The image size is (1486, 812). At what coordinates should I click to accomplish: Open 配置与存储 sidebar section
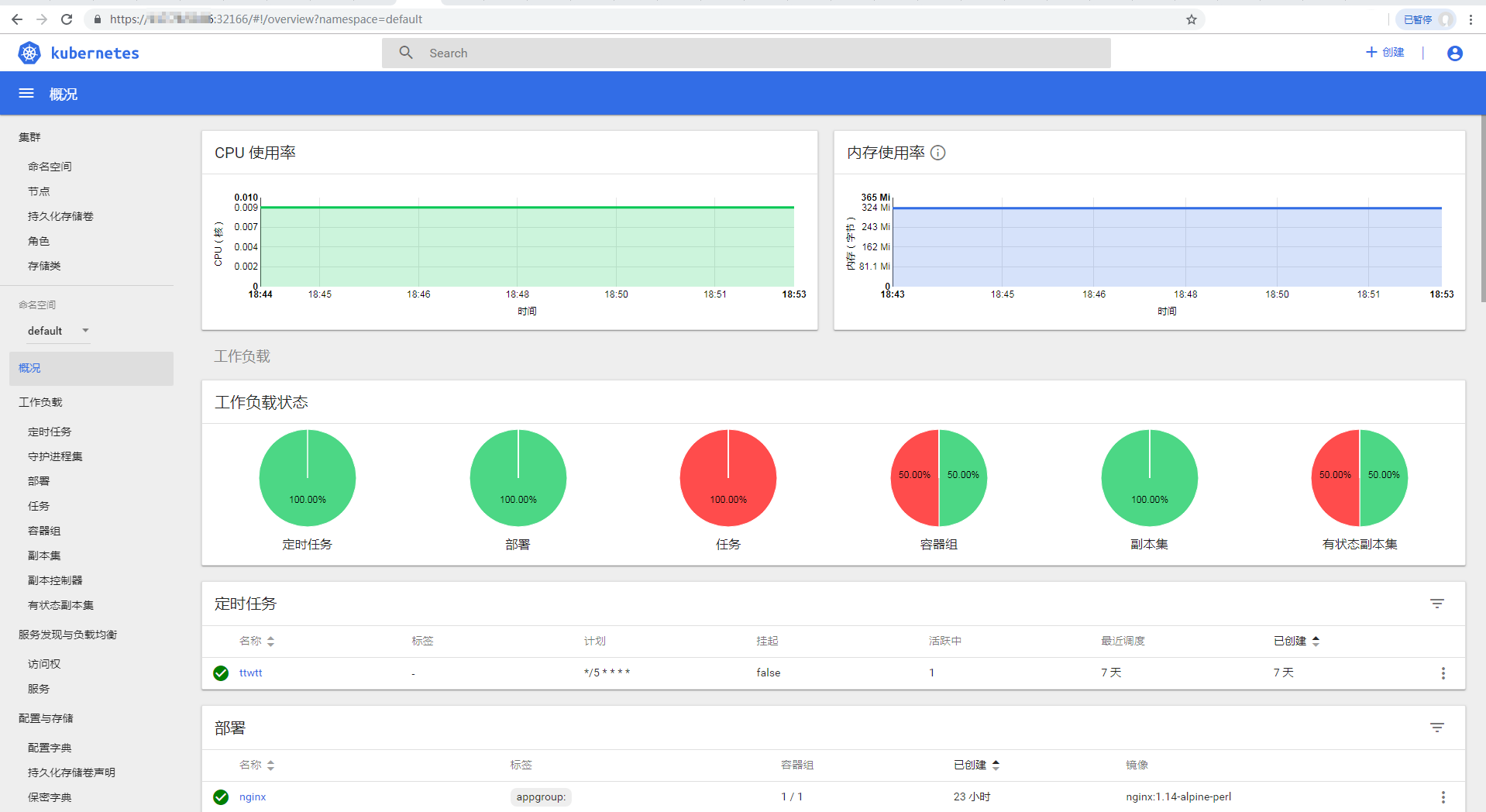(46, 718)
